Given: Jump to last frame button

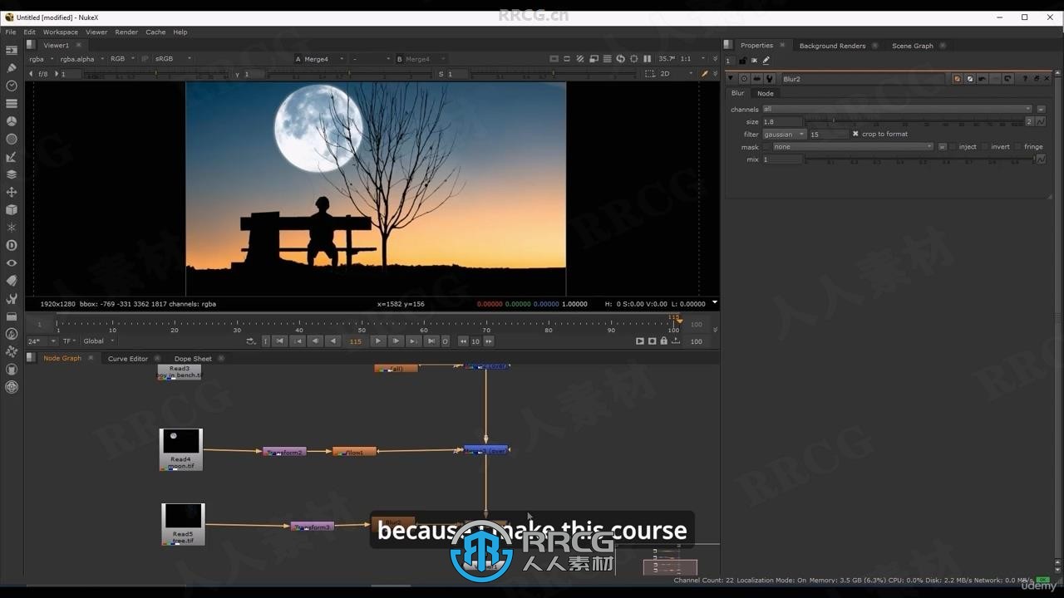Looking at the screenshot, I should coord(431,341).
